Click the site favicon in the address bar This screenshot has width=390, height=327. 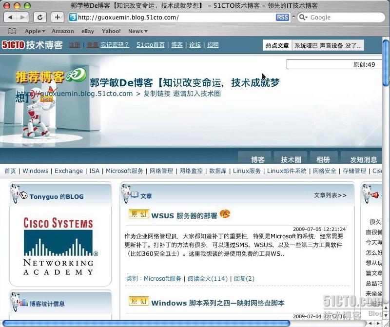(73, 17)
